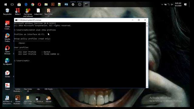Click the 'User profiles' heading in cmd
194x109 pixels.
(x=21, y=48)
